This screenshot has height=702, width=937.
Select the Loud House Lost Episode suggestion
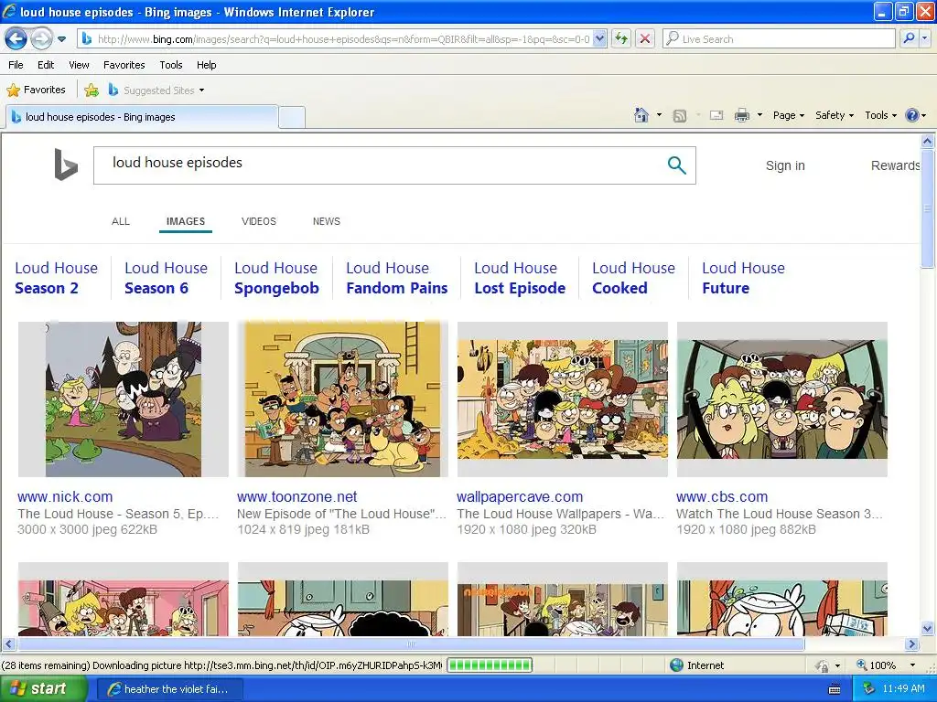click(x=520, y=278)
